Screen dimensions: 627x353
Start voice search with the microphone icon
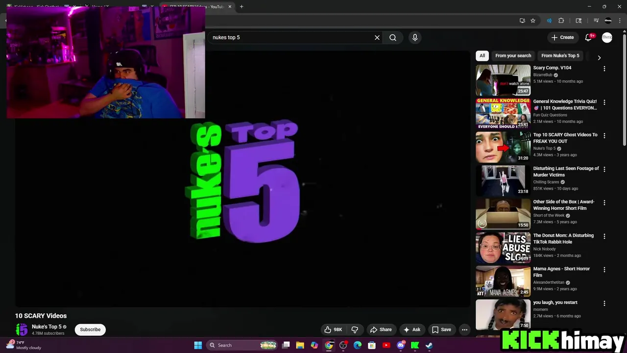(415, 37)
